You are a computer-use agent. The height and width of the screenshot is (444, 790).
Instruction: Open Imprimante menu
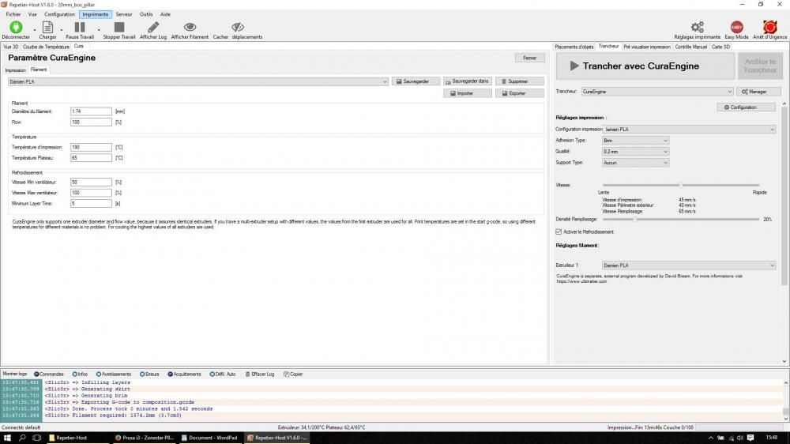[x=96, y=14]
